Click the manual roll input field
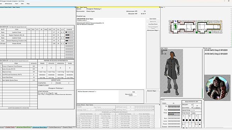The height and width of the screenshot is (130, 232). (135, 95)
